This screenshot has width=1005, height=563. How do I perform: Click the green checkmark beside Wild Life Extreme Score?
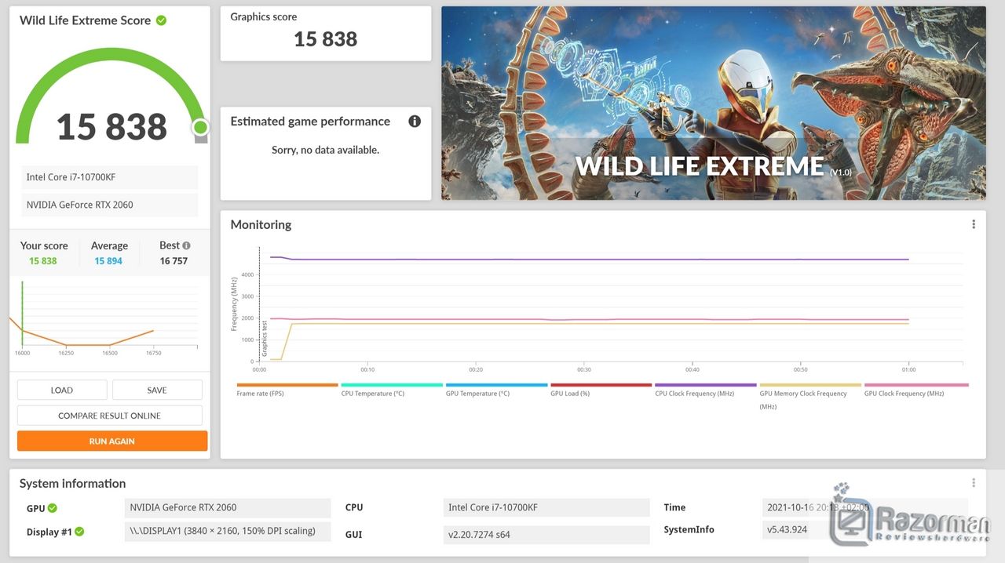161,20
